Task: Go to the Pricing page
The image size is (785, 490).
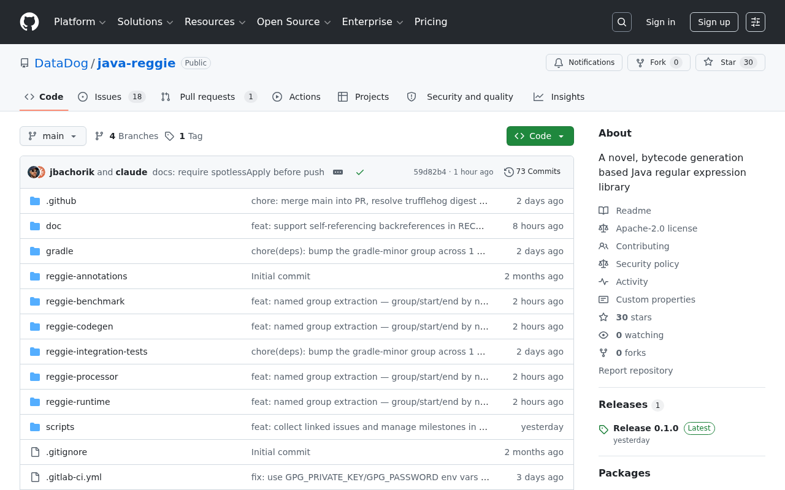Action: pyautogui.click(x=431, y=22)
